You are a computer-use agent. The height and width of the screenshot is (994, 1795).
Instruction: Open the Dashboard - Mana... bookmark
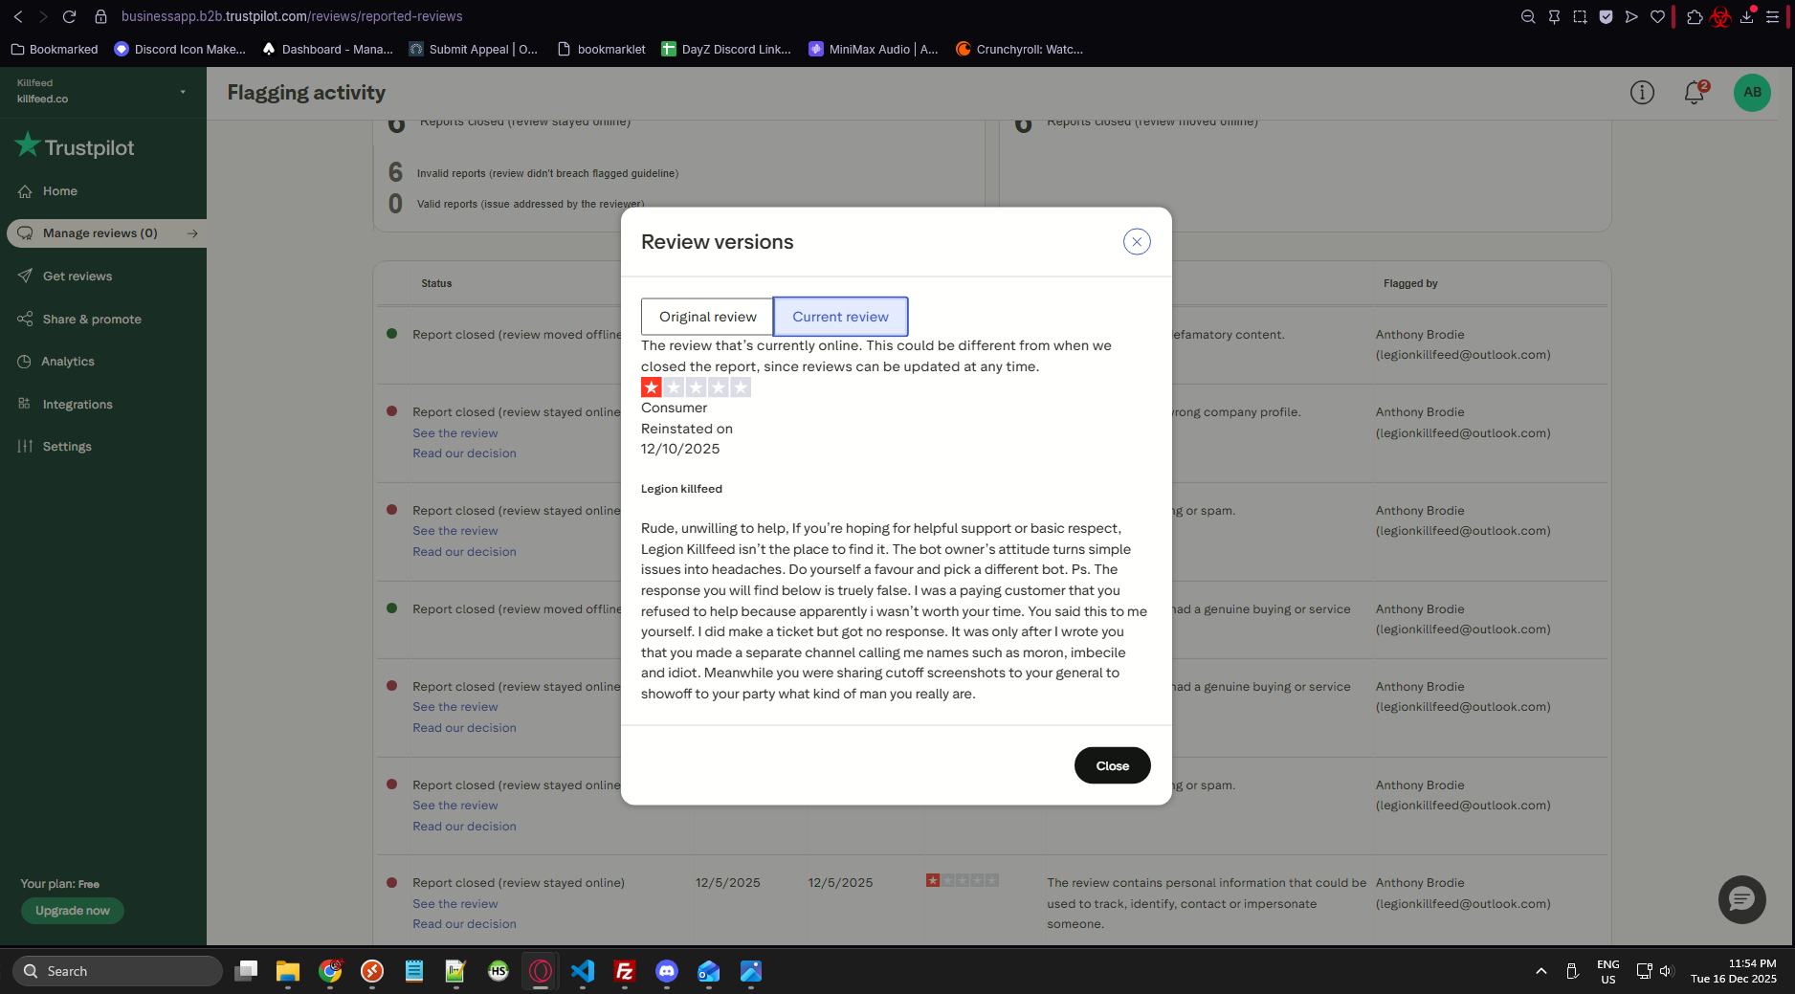click(x=327, y=50)
